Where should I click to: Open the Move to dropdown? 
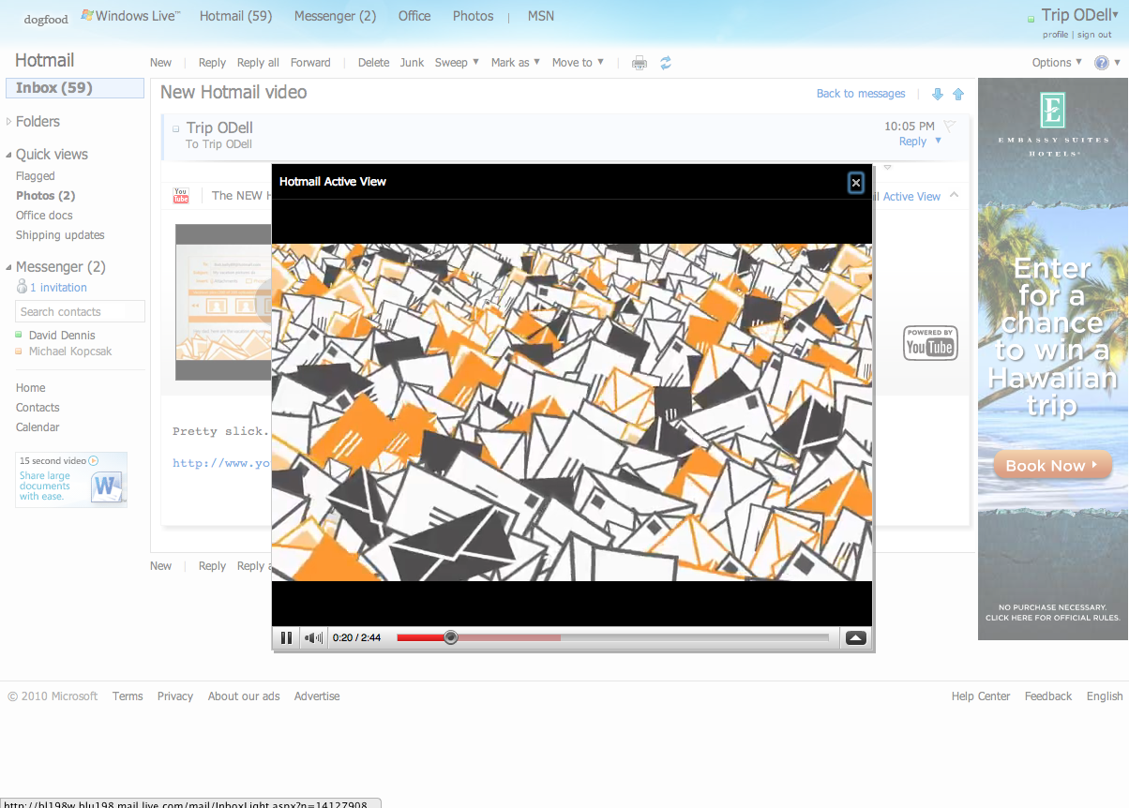tap(578, 63)
